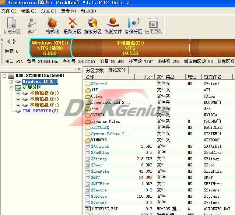Click the 删除分区 delete partition icon
This screenshot has height=215, width=235.
(x=73, y=23)
